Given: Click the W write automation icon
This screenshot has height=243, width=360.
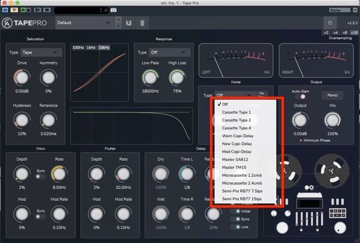Looking at the screenshot, I should (28, 10).
